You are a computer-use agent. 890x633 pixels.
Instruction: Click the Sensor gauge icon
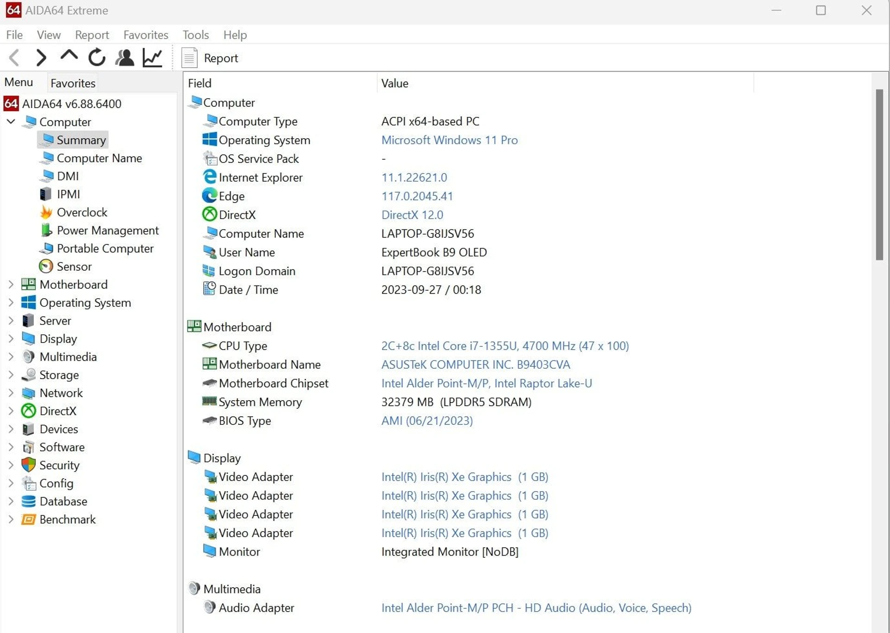[x=46, y=266]
